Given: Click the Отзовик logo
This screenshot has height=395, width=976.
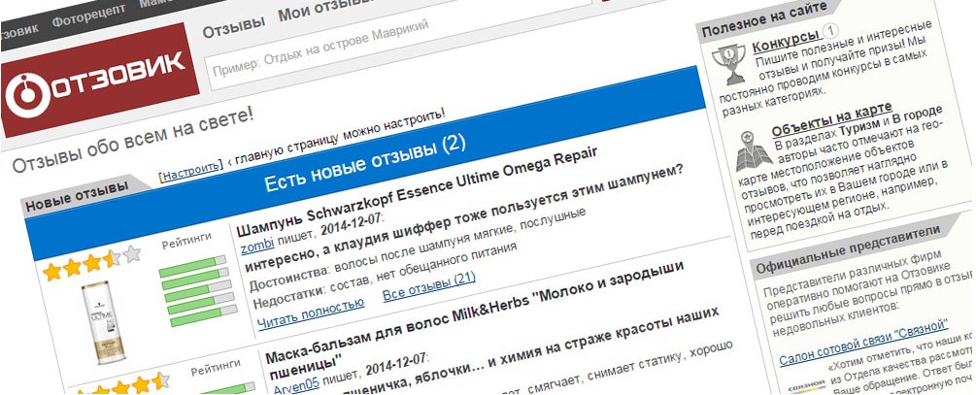Looking at the screenshot, I should pos(98,78).
